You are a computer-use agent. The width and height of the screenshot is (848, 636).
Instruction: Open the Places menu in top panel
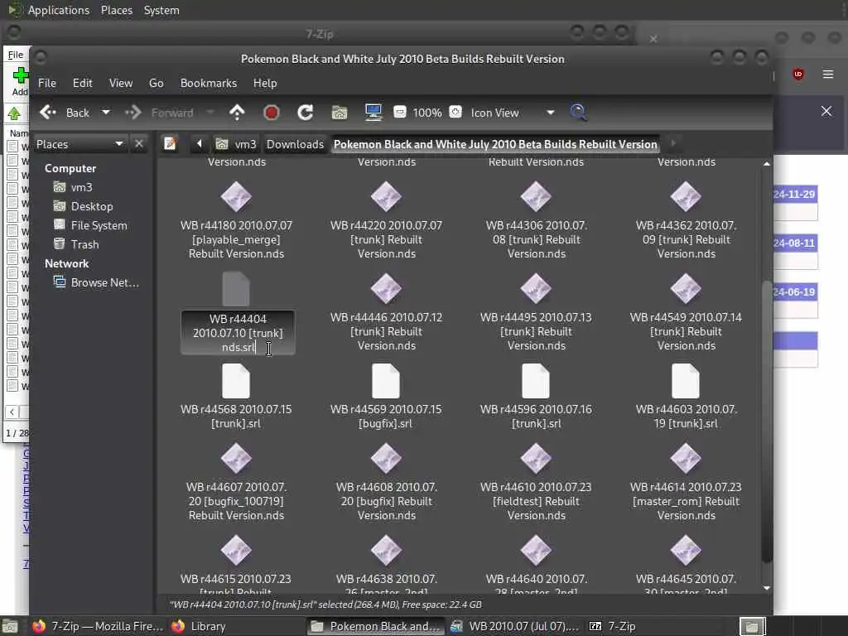coord(116,10)
